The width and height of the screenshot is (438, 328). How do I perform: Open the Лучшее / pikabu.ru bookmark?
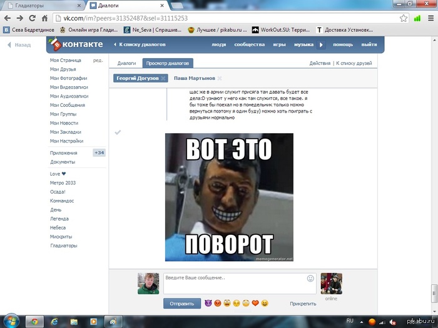(217, 30)
